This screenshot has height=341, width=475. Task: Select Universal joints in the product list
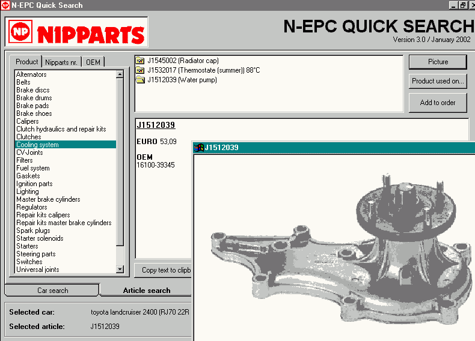coord(66,270)
